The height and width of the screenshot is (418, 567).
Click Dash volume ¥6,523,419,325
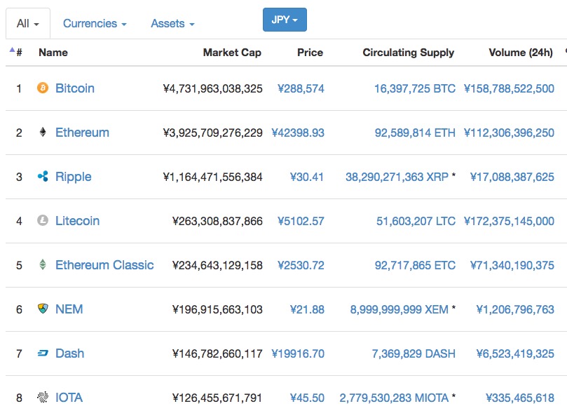point(515,353)
